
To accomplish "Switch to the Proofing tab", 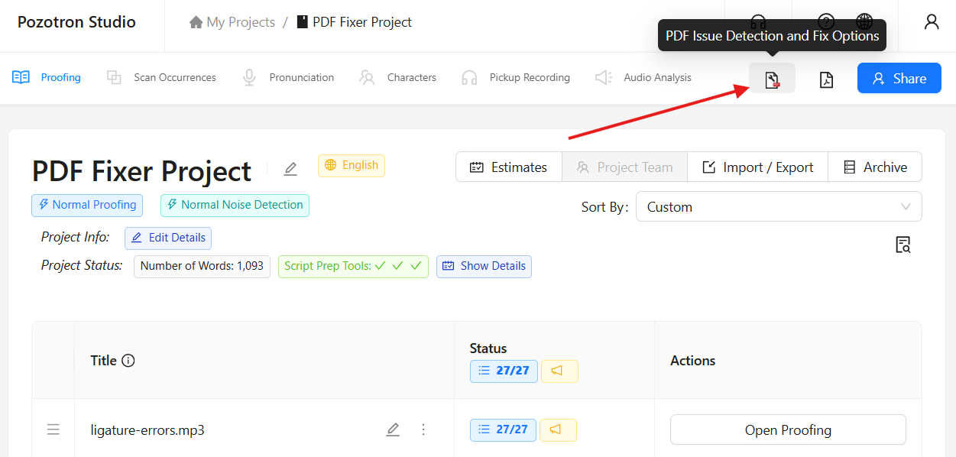I will (47, 77).
